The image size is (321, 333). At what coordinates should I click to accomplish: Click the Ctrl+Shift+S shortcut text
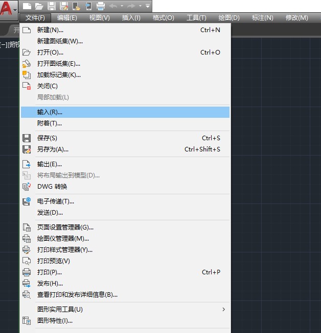coord(202,149)
